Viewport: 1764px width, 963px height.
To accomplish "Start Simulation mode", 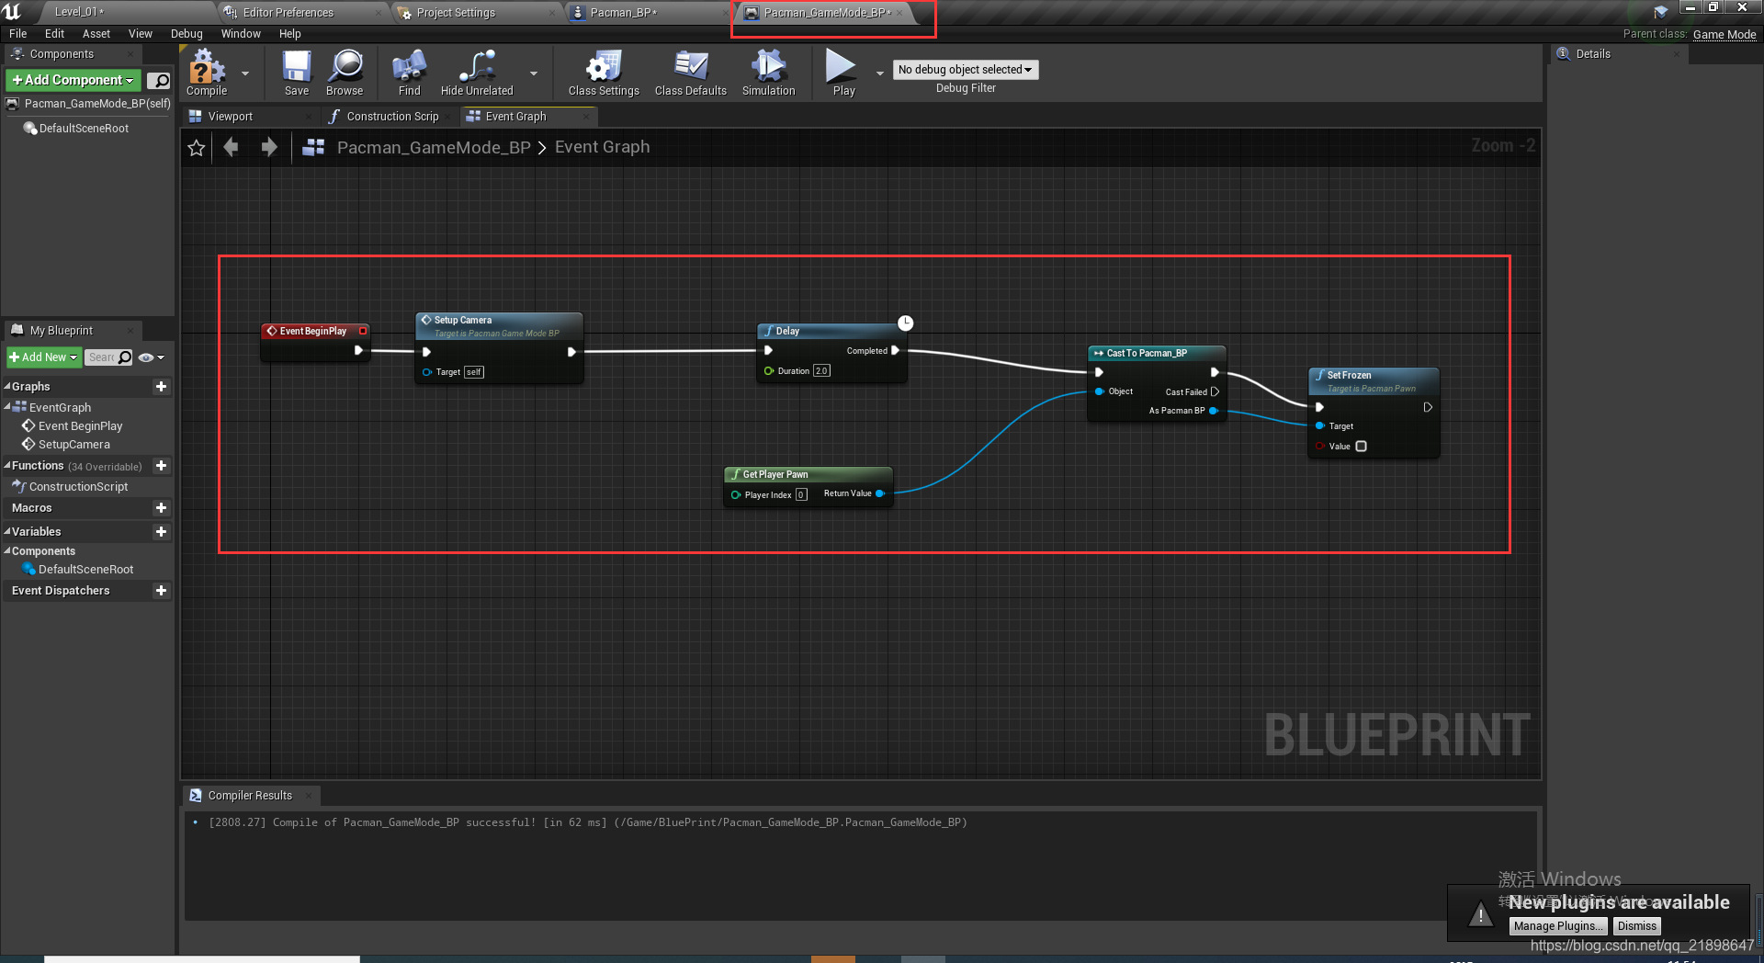I will (768, 73).
